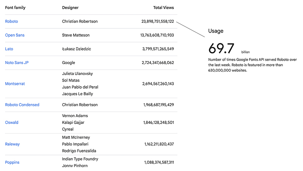Open the Roboto link in the first row
Viewport: 303px width, 171px height.
(11, 22)
